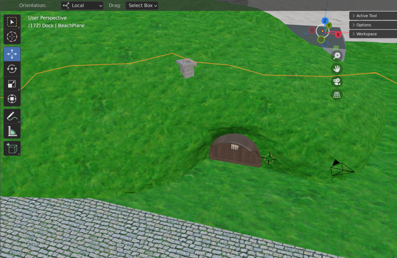Open the Drag dropdown showing Select Box

point(142,5)
